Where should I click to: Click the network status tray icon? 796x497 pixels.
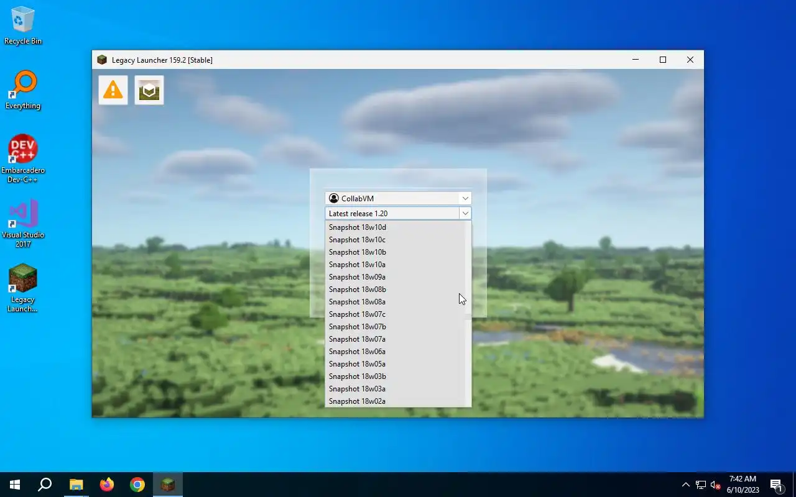tap(701, 485)
